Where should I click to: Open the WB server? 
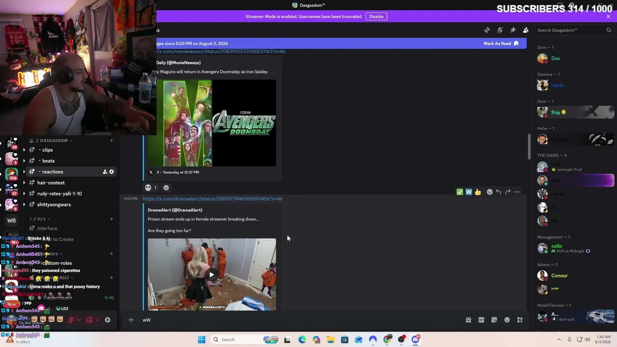[x=12, y=220]
